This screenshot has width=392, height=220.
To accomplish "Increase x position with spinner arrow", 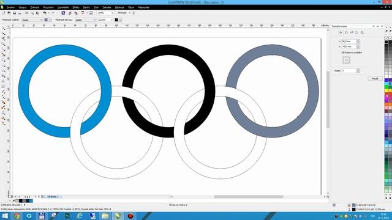I will click(358, 40).
